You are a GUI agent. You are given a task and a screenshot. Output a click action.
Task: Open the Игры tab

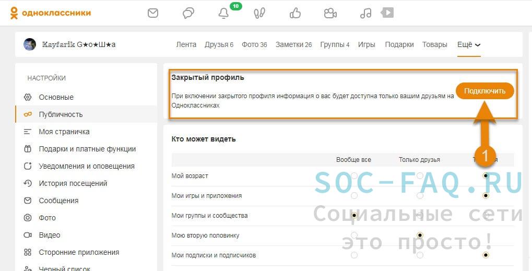(367, 44)
